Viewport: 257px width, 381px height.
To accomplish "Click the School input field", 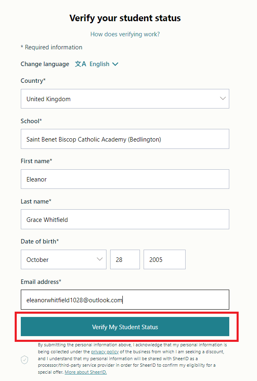I will pos(124,139).
